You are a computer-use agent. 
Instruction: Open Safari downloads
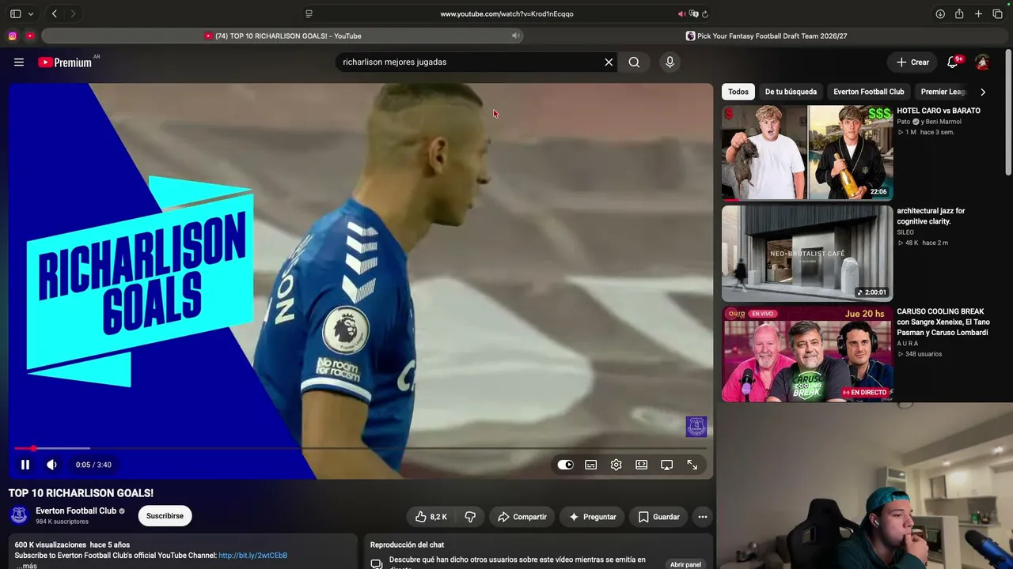coord(940,13)
